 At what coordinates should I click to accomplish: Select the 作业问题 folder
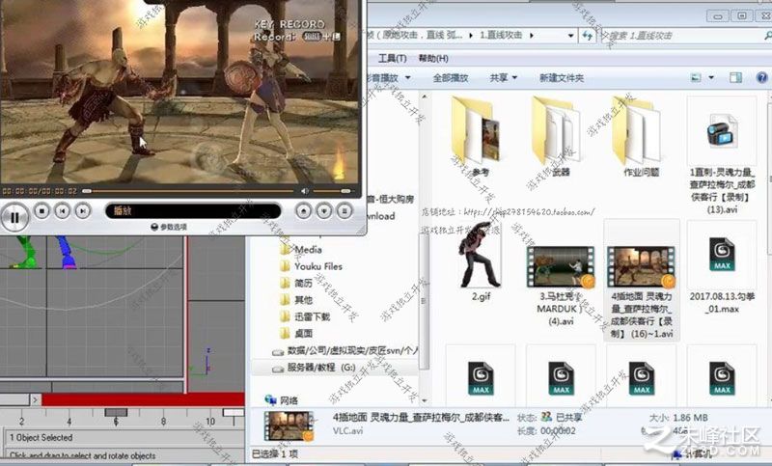pos(641,137)
